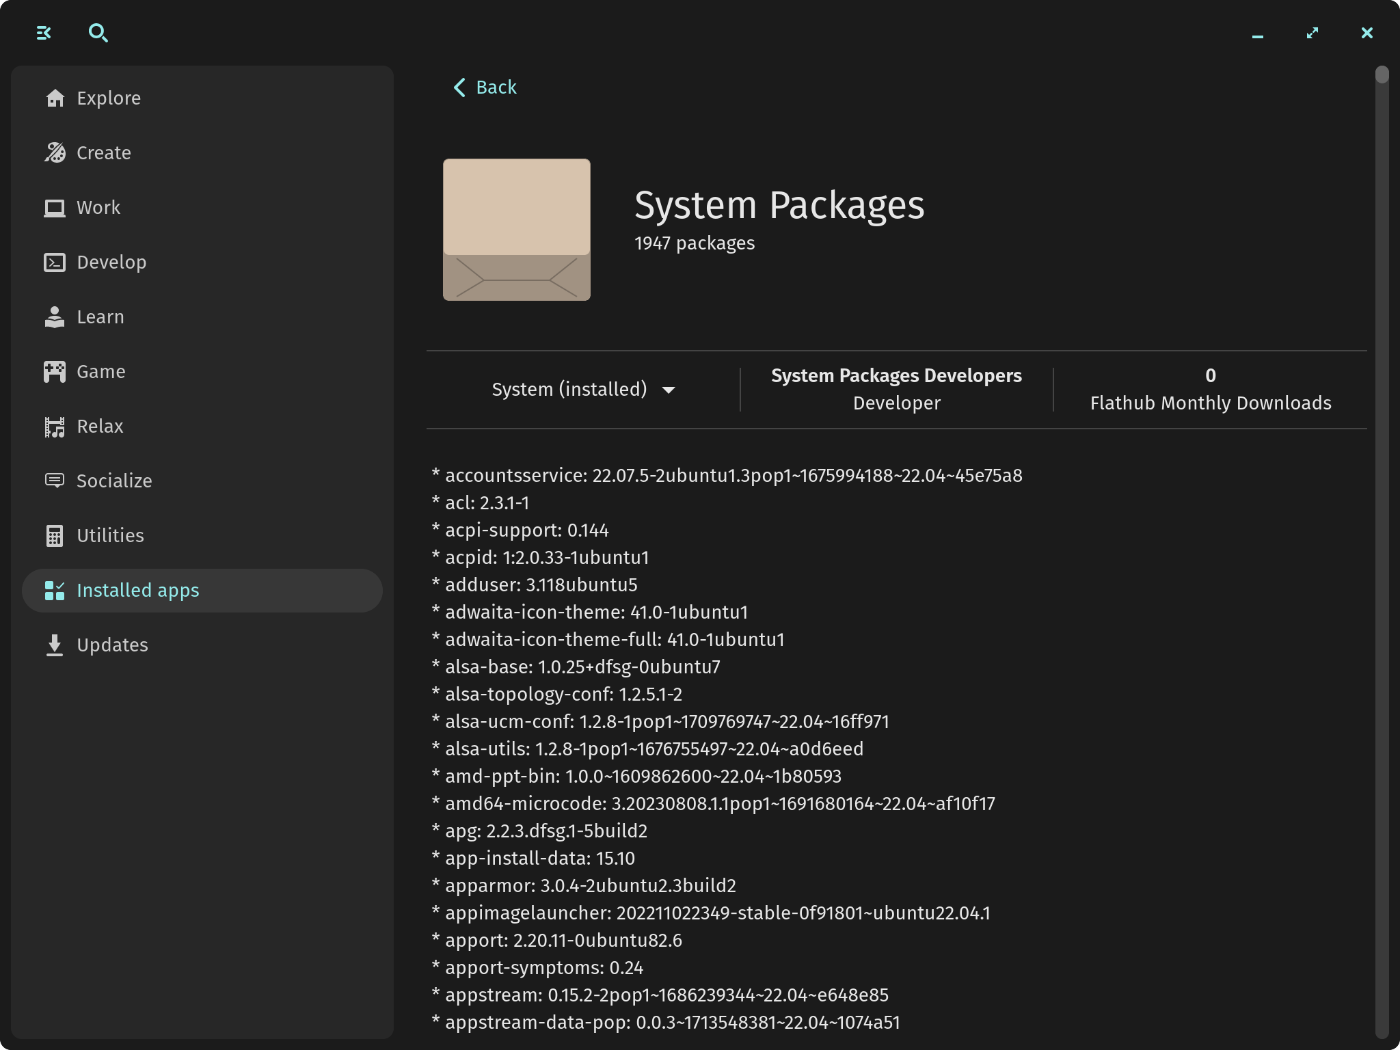Click the Socialize chat bubble icon
1400x1050 pixels.
pos(55,481)
